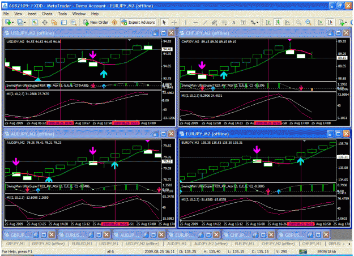Click USDJPY chart current price label 94.46

tap(167, 49)
